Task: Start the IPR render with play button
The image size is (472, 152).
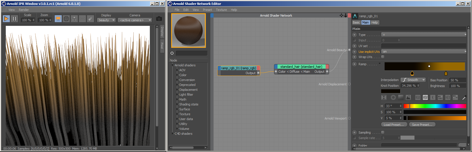Action: (6, 19)
